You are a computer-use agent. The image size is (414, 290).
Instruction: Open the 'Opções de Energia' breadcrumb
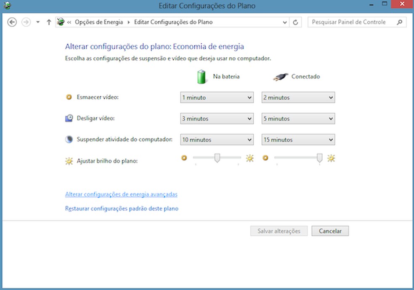point(99,22)
